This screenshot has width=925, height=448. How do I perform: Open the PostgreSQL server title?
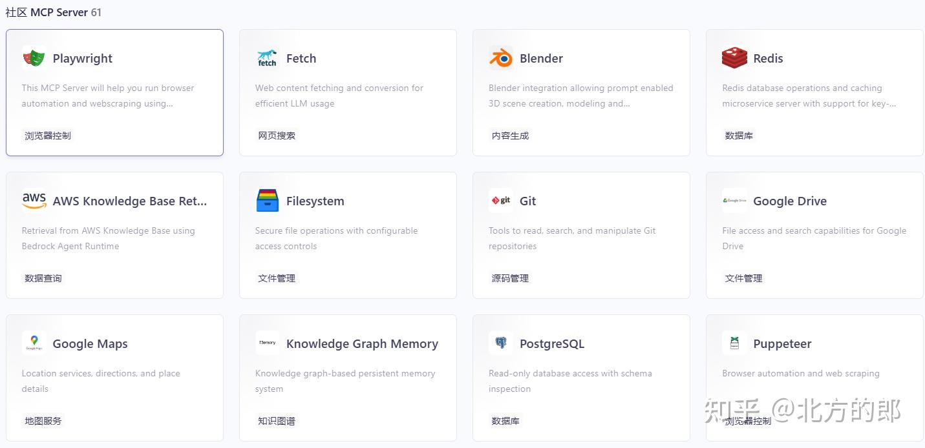[x=552, y=344]
